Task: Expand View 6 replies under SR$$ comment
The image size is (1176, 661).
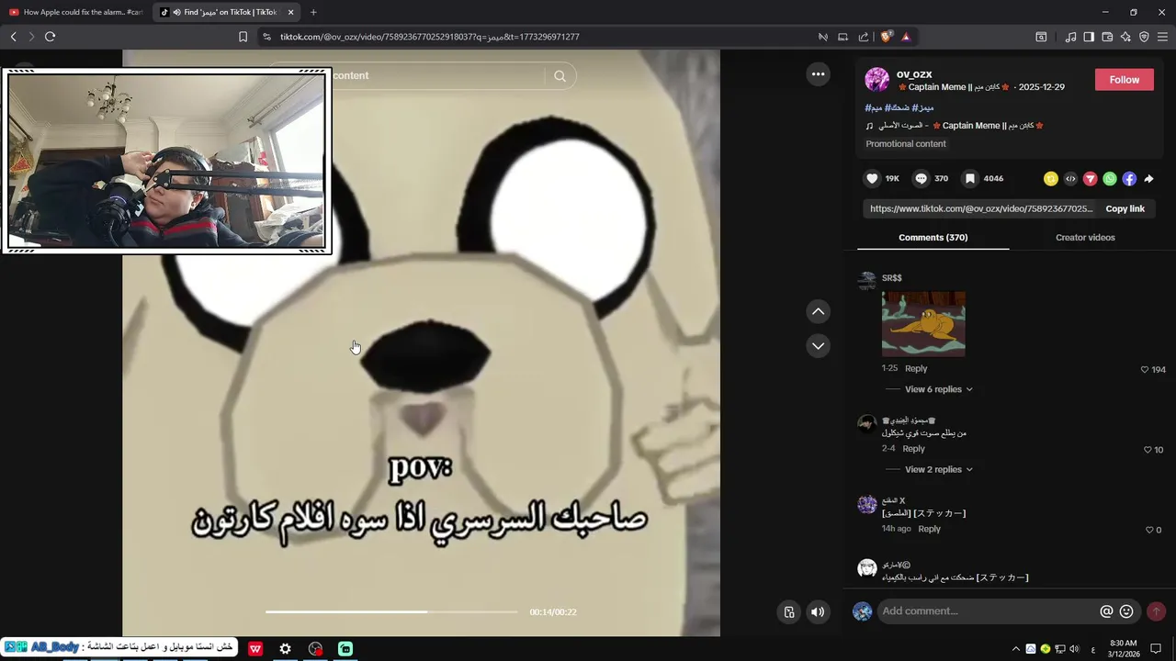Action: [938, 389]
